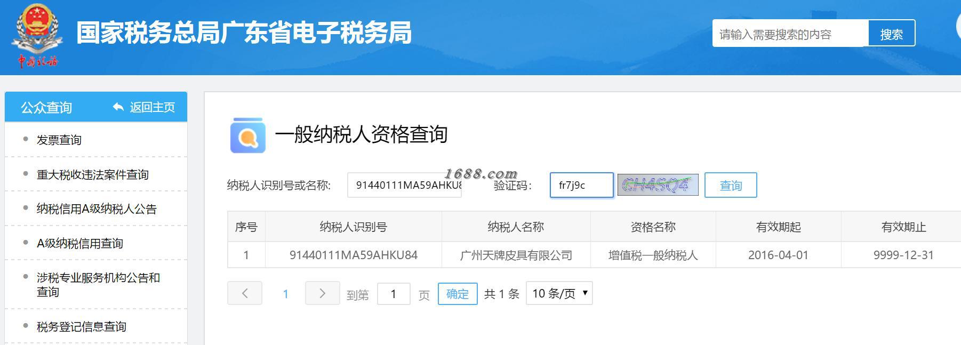
Task: Open 重大税收违法案件查询 in the sidebar
Action: click(x=92, y=174)
